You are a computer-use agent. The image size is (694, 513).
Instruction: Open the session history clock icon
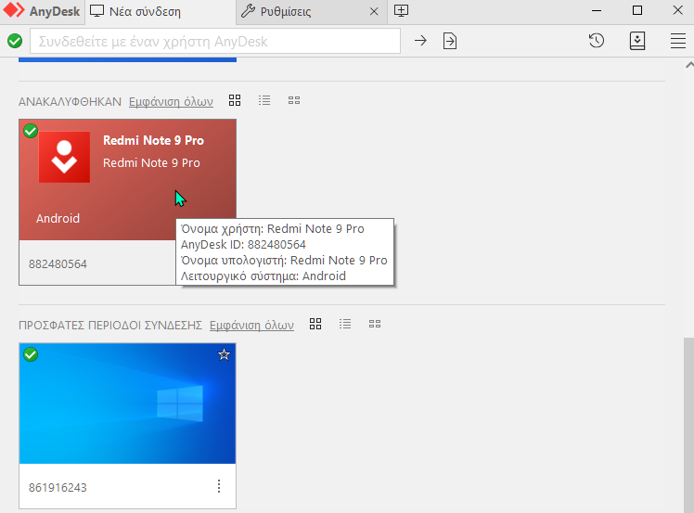[598, 41]
